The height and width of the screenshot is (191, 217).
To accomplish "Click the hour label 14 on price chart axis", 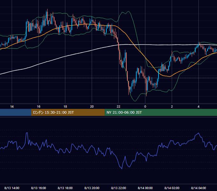I will tap(12, 107).
